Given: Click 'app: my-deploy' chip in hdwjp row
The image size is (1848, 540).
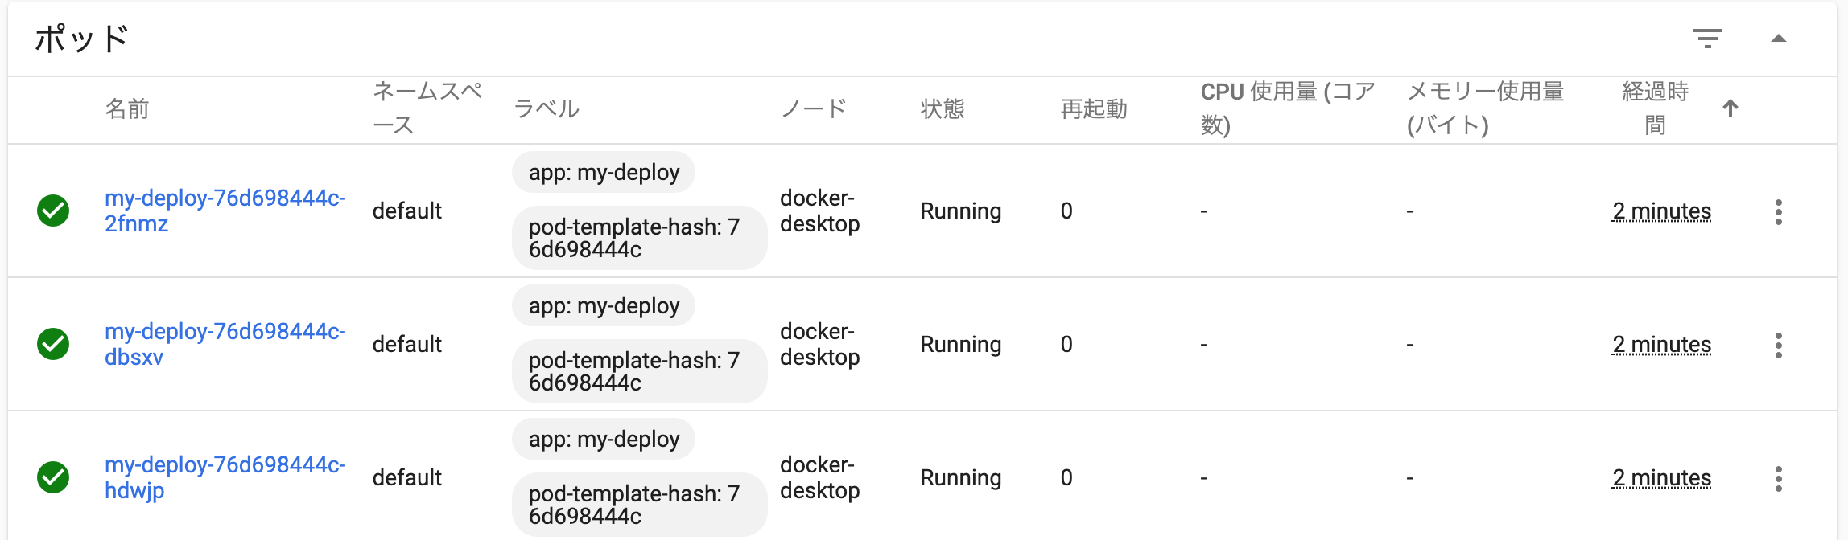Looking at the screenshot, I should pos(604,439).
